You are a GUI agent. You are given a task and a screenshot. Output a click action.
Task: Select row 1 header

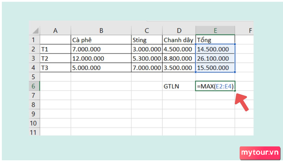coord(34,40)
